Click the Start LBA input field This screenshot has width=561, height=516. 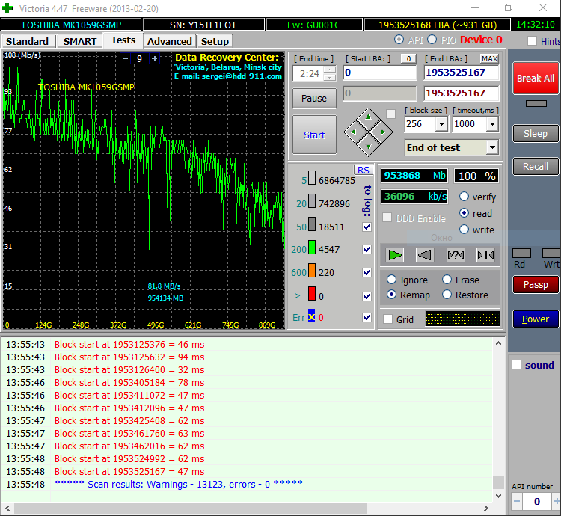point(379,73)
